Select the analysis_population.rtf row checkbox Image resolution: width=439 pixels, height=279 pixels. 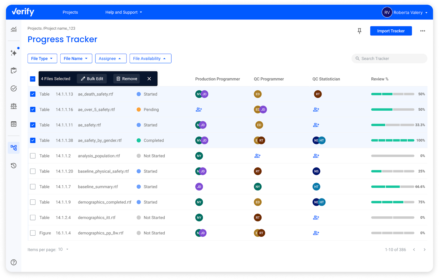click(33, 156)
